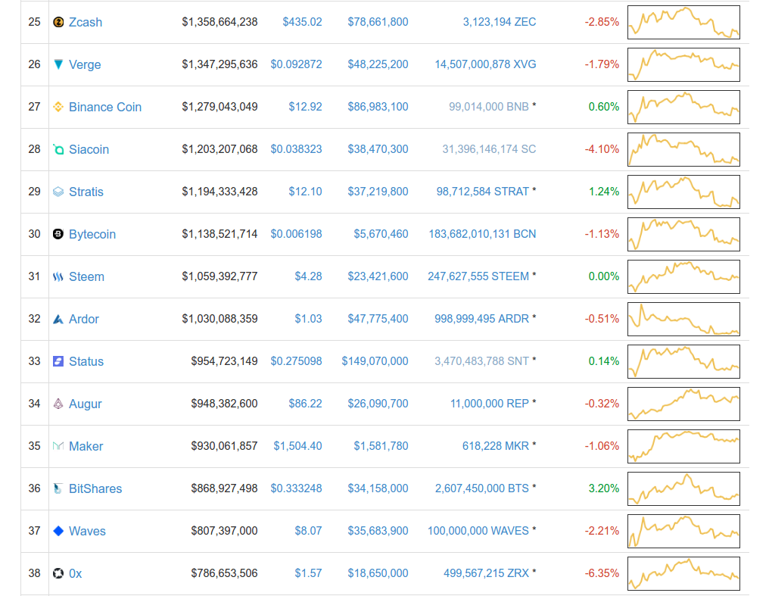Click Siacoin -4.10% change value

pyautogui.click(x=602, y=149)
